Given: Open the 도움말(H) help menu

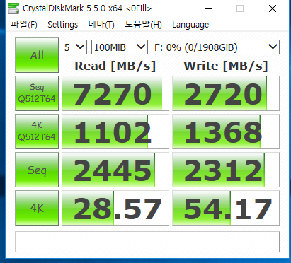Looking at the screenshot, I should 143,25.
